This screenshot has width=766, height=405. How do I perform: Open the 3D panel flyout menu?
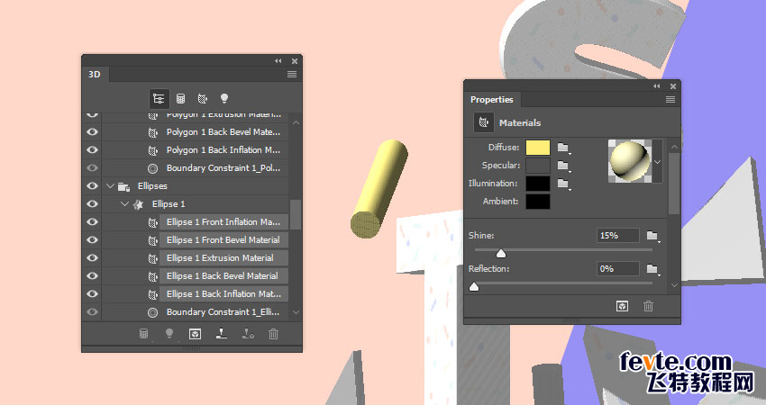click(292, 74)
